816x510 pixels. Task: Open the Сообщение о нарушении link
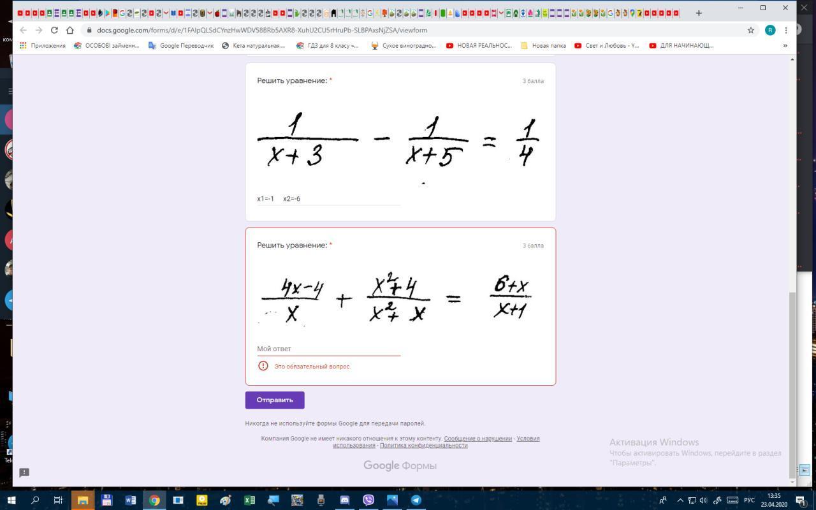click(478, 439)
